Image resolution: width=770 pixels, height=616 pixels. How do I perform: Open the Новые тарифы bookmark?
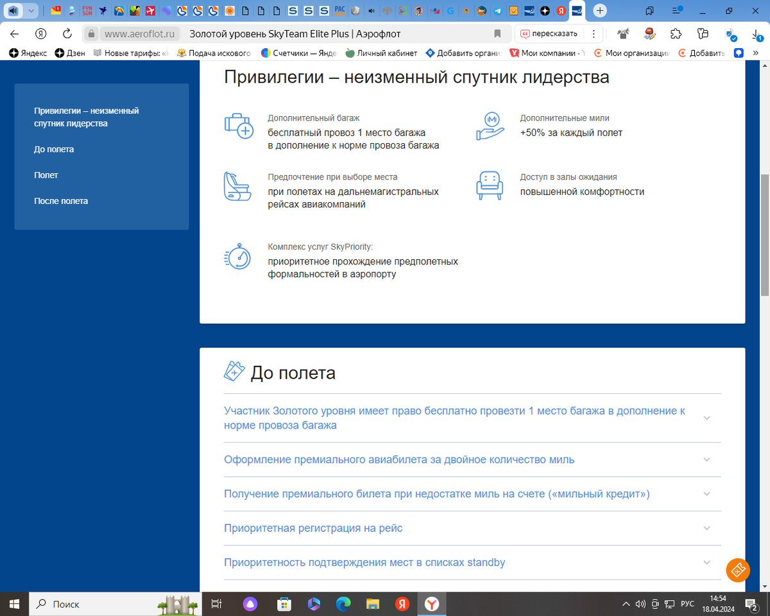point(131,53)
